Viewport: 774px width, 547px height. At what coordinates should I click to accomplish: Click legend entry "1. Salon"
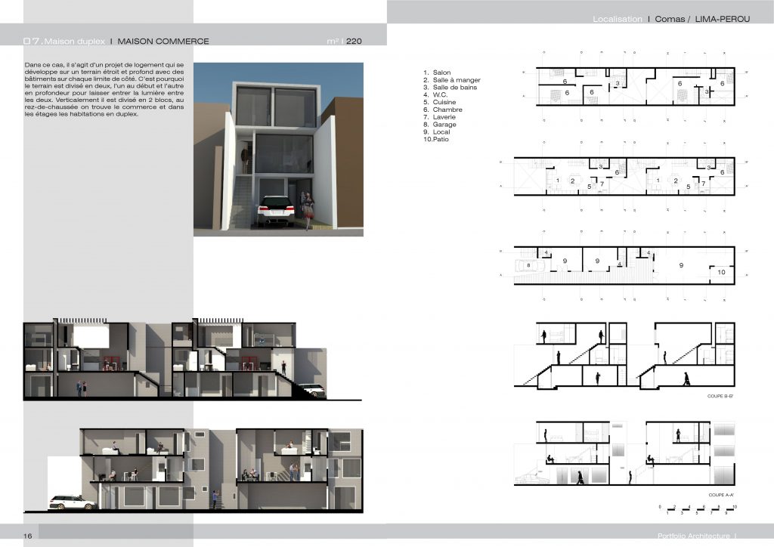tap(438, 73)
